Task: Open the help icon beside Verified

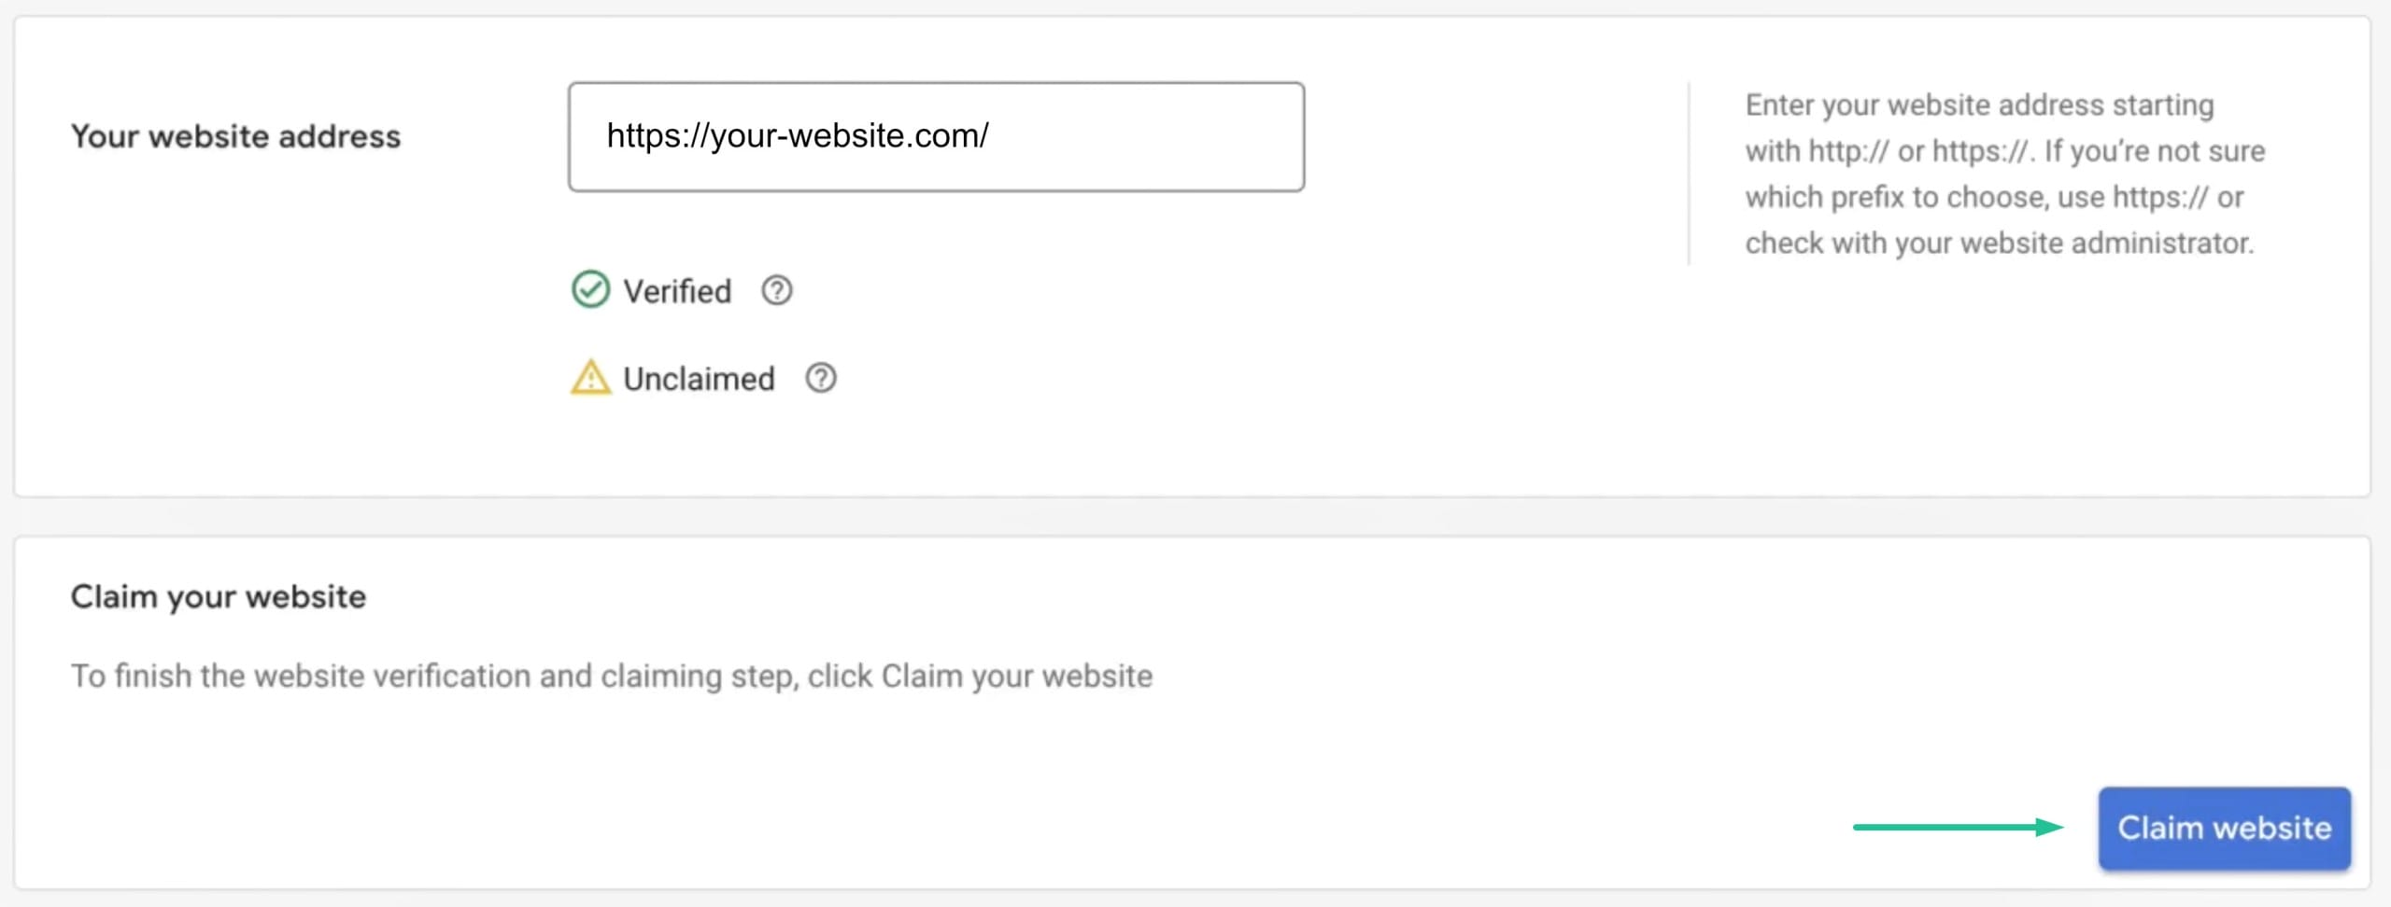Action: click(x=776, y=290)
